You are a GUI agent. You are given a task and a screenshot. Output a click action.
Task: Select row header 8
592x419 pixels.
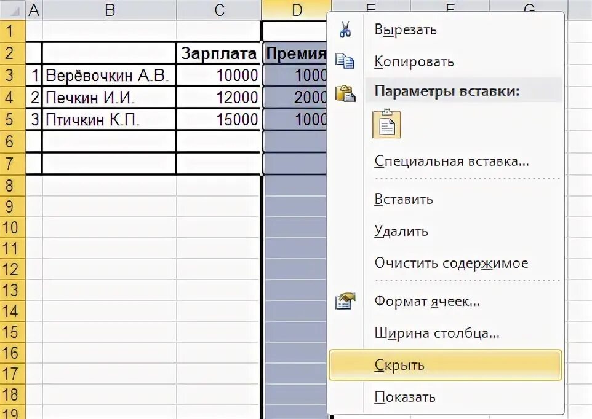pyautogui.click(x=12, y=186)
